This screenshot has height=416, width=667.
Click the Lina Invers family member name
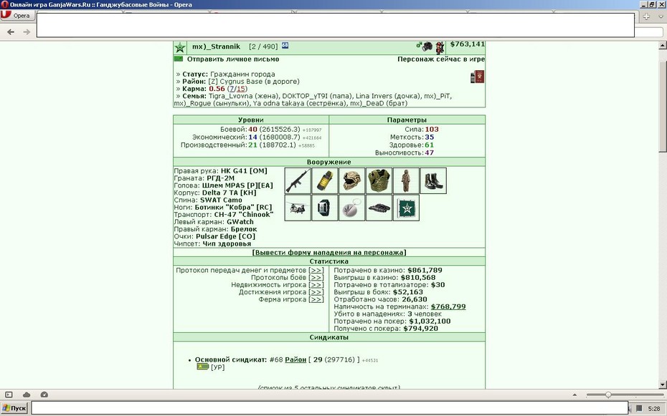click(374, 96)
